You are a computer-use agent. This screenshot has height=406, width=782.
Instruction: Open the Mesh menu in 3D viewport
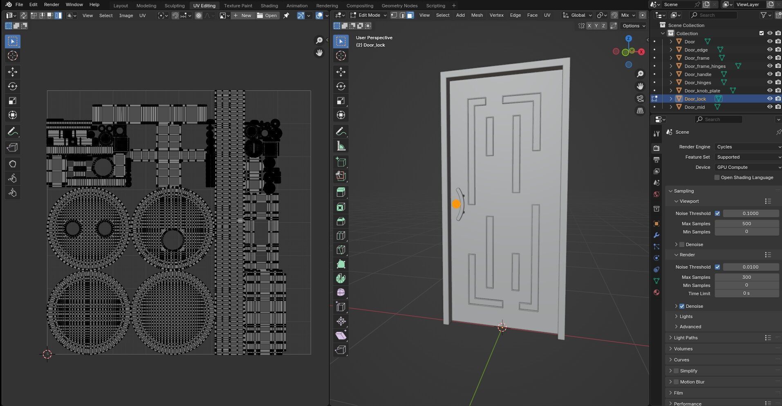tap(477, 15)
